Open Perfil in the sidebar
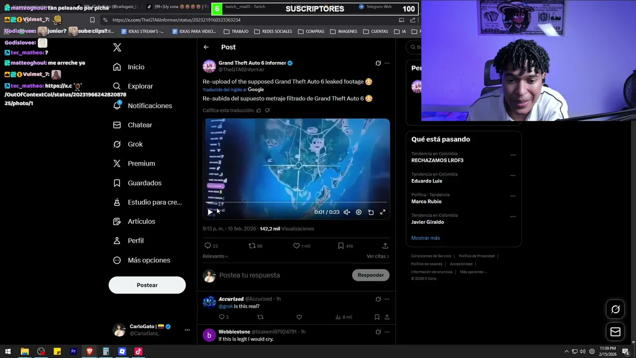The height and width of the screenshot is (358, 636). [x=128, y=241]
